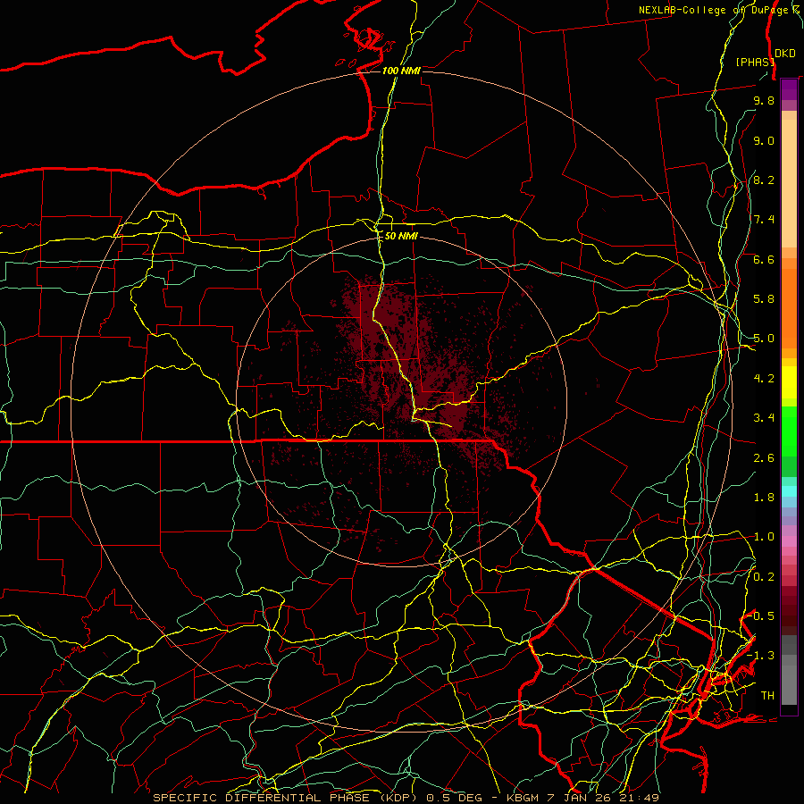Click the pink color bar segment
Screen dimensions: 804x804
point(789,541)
